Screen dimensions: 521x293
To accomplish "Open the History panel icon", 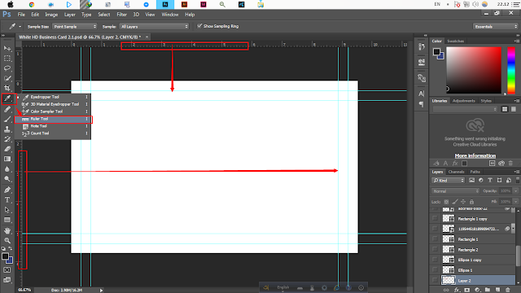I will click(x=422, y=47).
